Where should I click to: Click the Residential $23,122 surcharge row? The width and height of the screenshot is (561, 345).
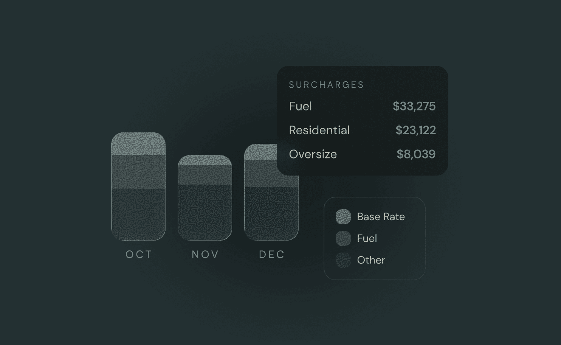point(362,130)
